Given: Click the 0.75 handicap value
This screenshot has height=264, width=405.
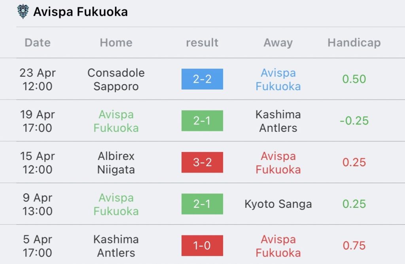Looking at the screenshot, I should tap(354, 245).
